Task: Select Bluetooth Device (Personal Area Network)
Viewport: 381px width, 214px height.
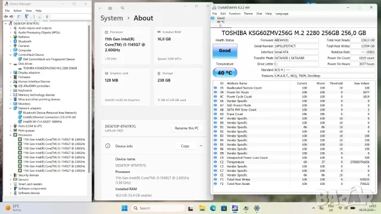Action: point(50,112)
